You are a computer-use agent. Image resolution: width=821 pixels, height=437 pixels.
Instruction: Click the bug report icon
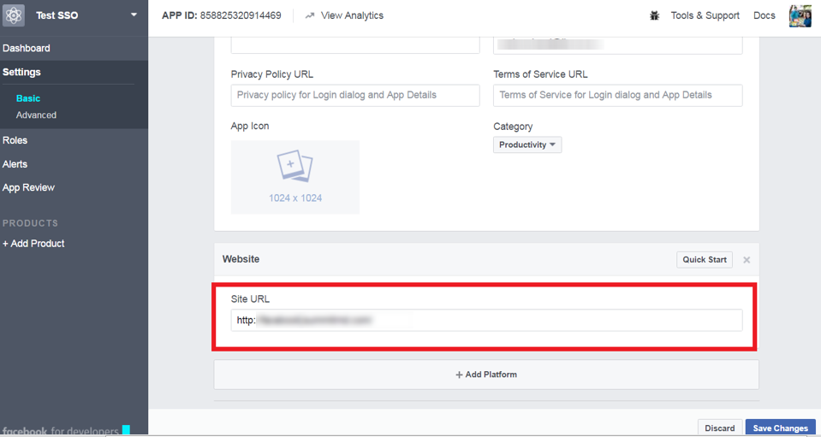click(655, 15)
